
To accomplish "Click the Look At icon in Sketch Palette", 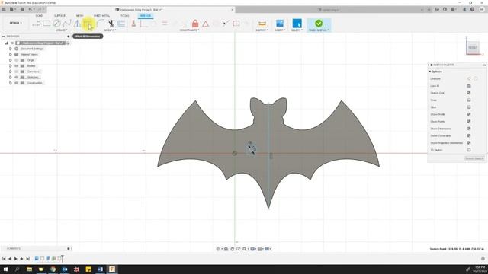I will click(469, 86).
